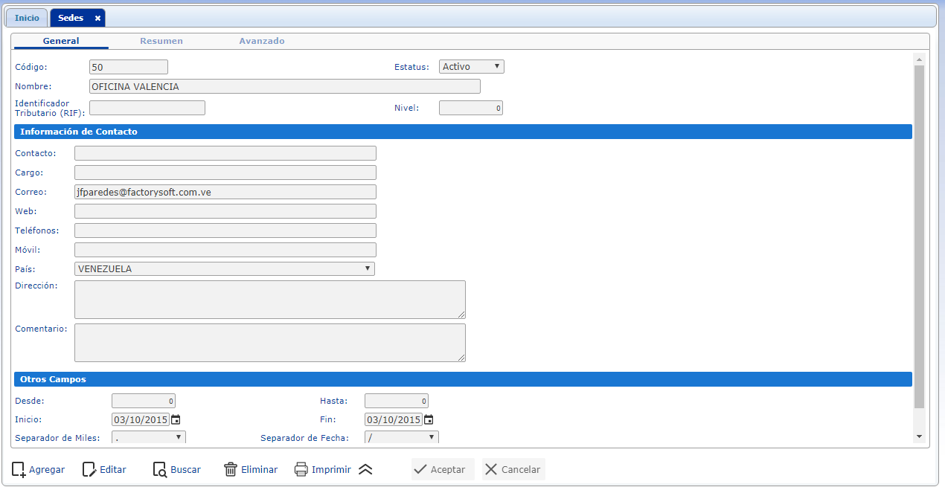This screenshot has width=945, height=490.
Task: Click the Dirección text area
Action: coord(270,300)
